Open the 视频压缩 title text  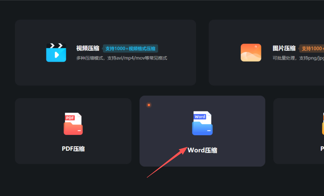pos(88,48)
